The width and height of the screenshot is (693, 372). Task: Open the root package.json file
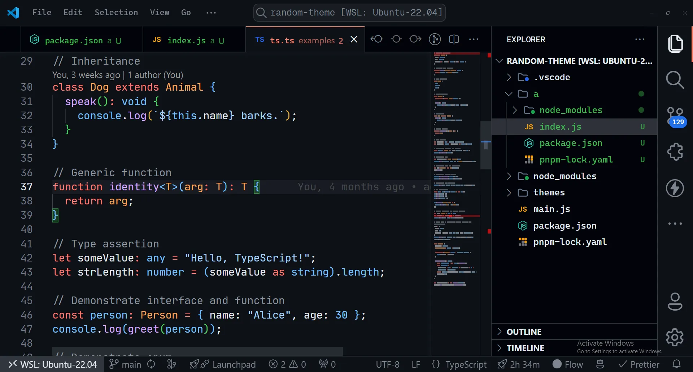coord(574,226)
